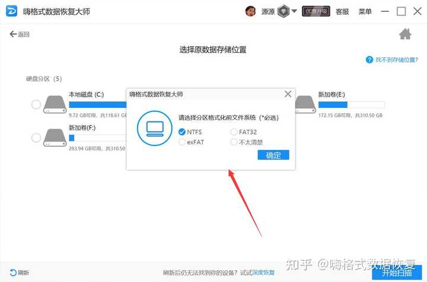Click the blue question mark help icon
The image size is (427, 282).
click(x=369, y=60)
